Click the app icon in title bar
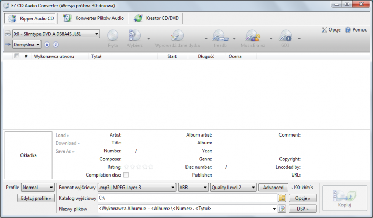The image size is (373, 218). pyautogui.click(x=7, y=5)
